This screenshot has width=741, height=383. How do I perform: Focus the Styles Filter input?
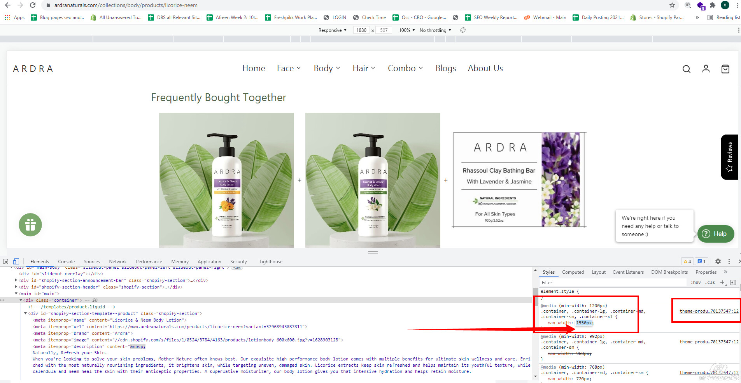(613, 283)
